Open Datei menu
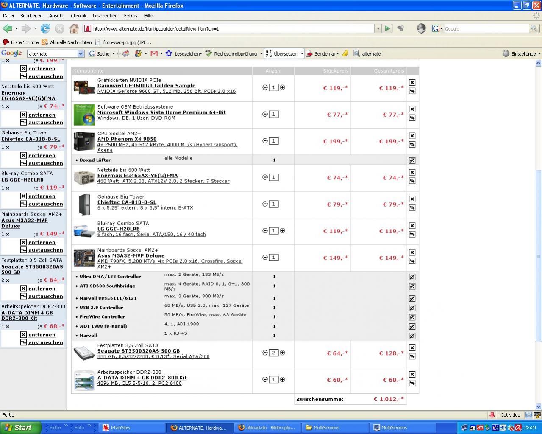Viewport: 542px width, 434px height. tap(8, 16)
